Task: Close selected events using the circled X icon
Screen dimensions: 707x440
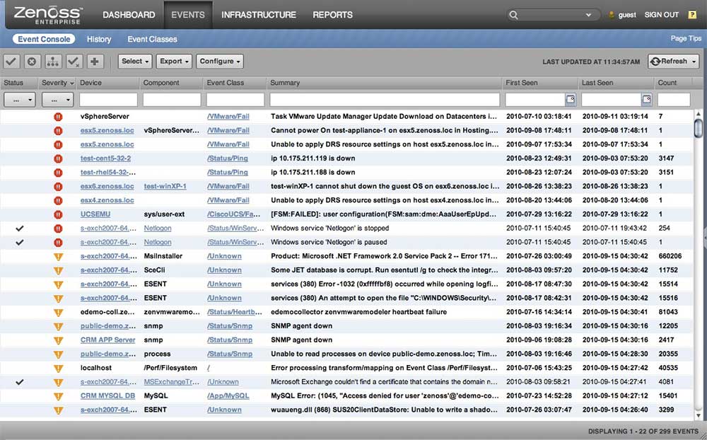Action: point(32,62)
